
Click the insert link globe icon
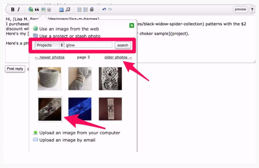pos(30,9)
